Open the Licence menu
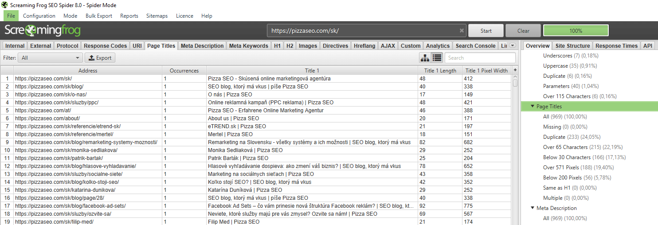658x225 pixels. [184, 16]
